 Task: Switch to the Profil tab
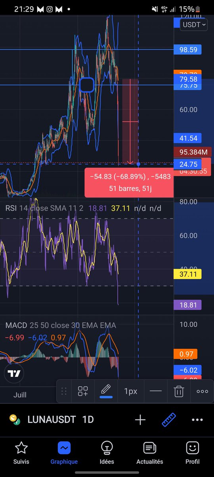(193, 453)
